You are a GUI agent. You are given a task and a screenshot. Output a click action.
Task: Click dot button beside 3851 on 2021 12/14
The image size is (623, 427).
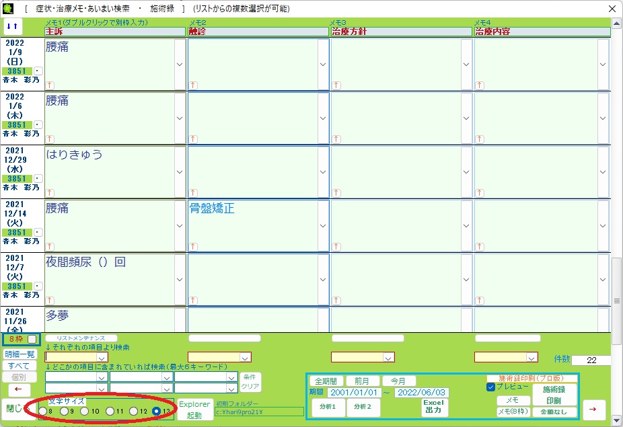(38, 233)
